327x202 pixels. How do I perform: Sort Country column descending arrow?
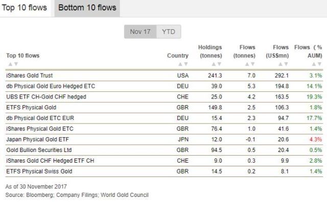pyautogui.click(x=186, y=64)
